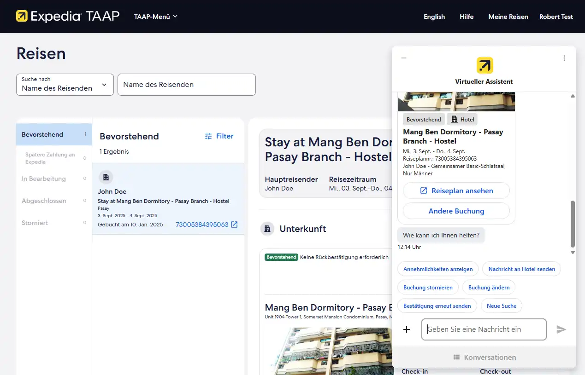The height and width of the screenshot is (375, 585).
Task: Open the Konversationen list button
Action: click(484, 357)
